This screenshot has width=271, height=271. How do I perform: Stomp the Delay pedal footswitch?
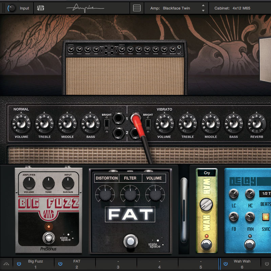tap(250, 245)
